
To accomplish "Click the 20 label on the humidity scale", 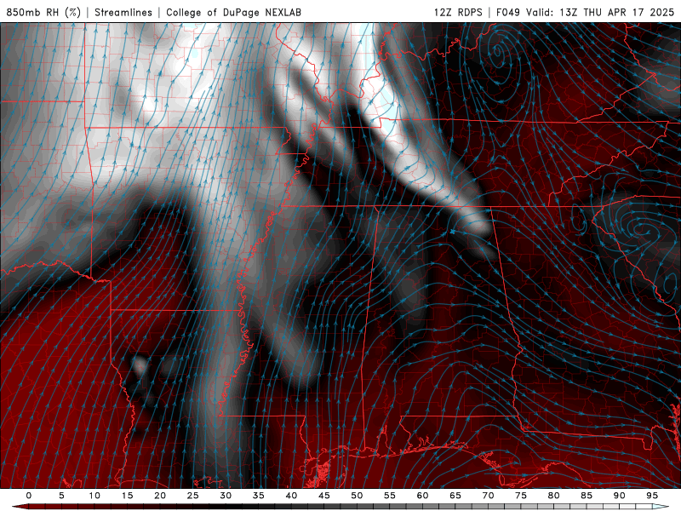I will pos(160,496).
